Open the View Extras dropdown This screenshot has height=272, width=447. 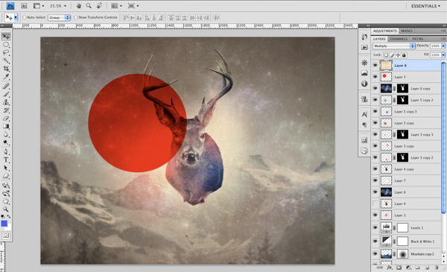point(39,6)
